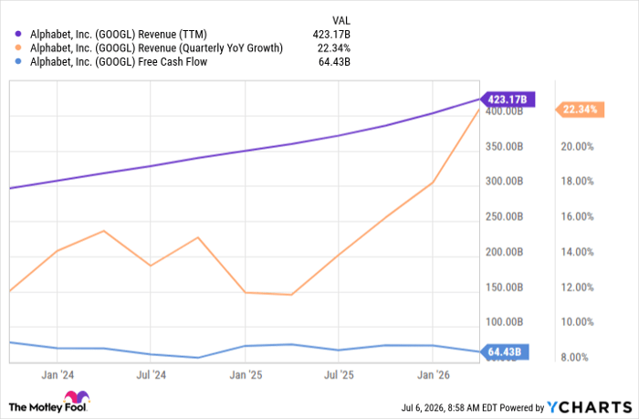Click the 250.00B y-axis label

(504, 216)
